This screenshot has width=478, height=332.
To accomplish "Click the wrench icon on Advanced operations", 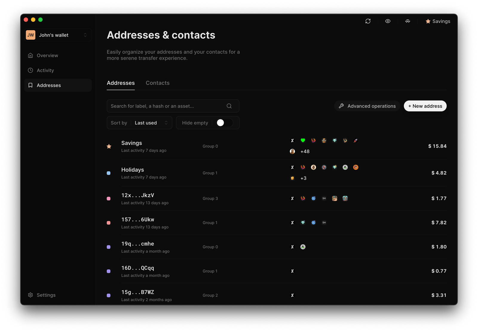I will 341,106.
